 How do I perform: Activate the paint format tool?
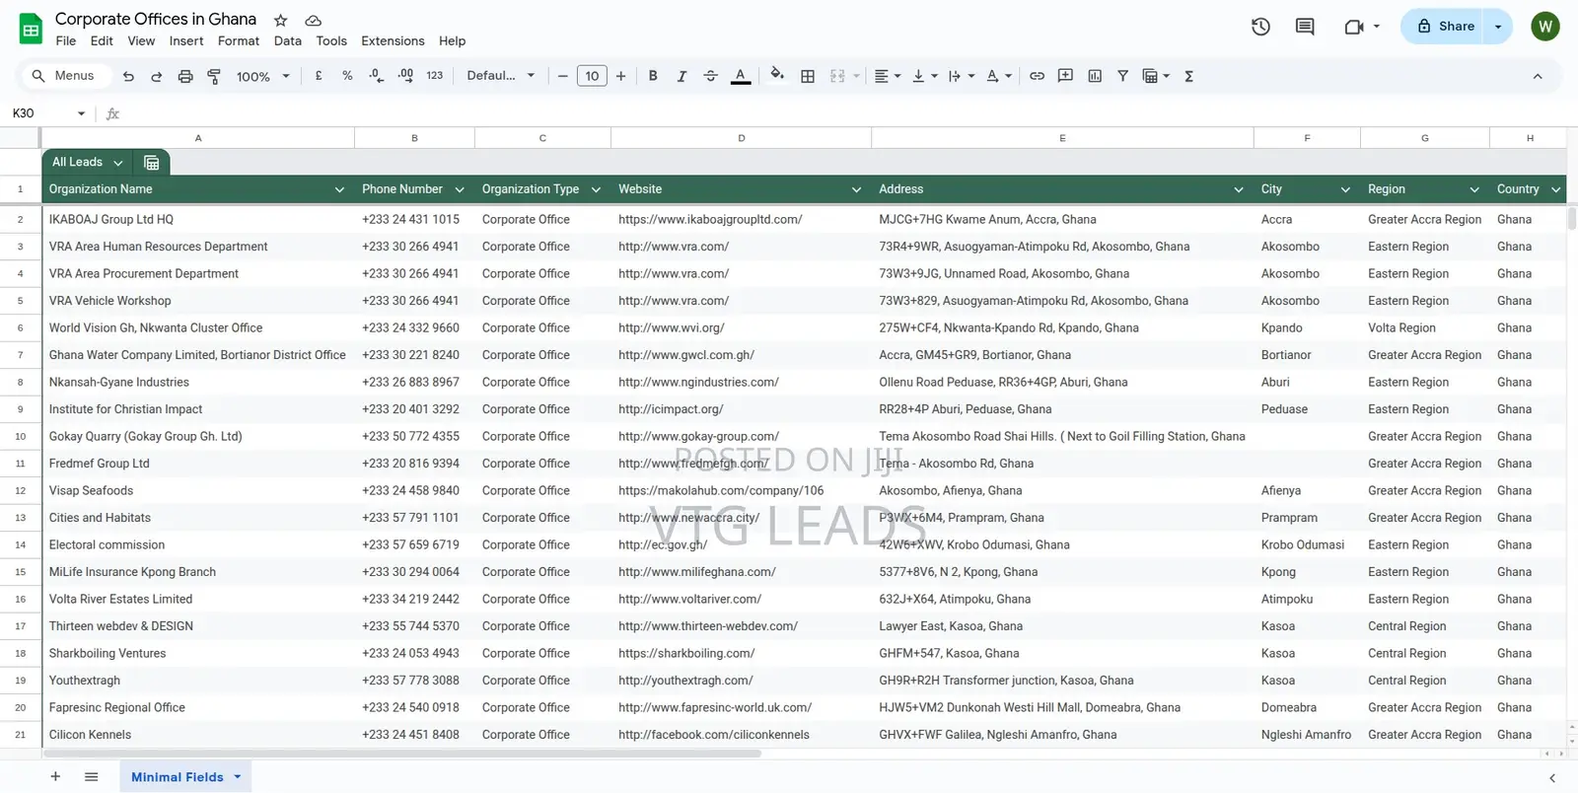214,76
